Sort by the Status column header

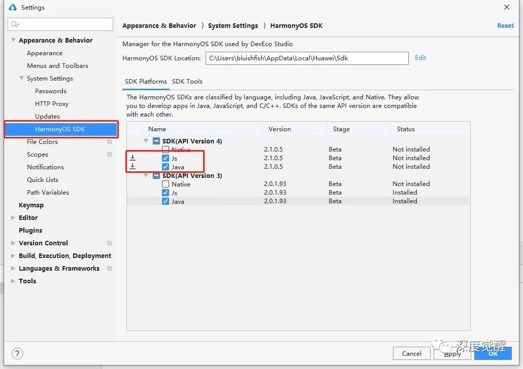point(430,129)
